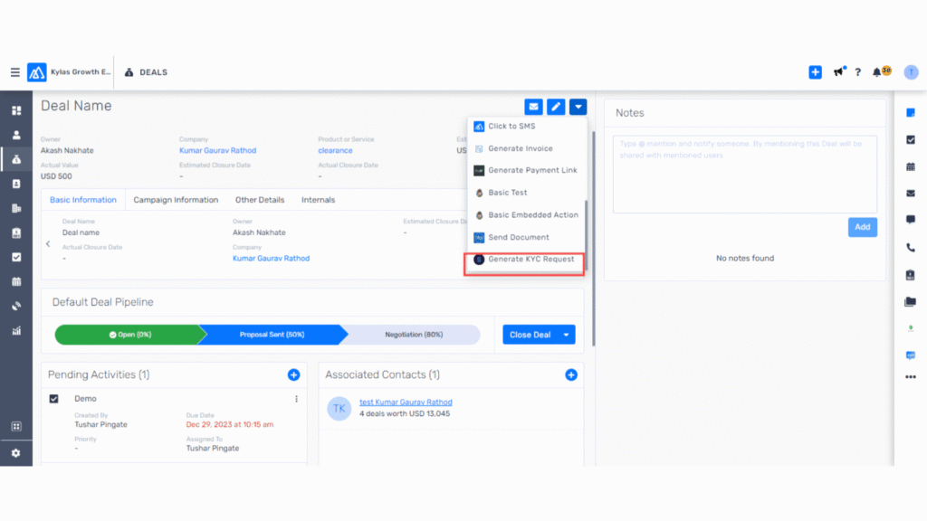Viewport: 927px width, 521px height.
Task: Click the megaphone announcements icon
Action: [x=839, y=72]
